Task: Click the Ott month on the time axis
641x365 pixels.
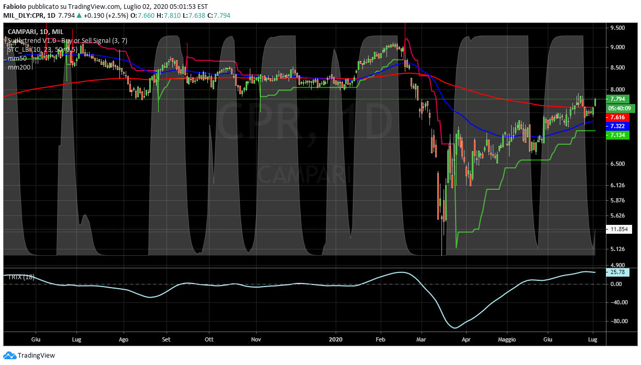Action: [209, 339]
